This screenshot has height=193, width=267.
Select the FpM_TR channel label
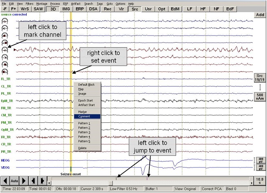(7, 101)
